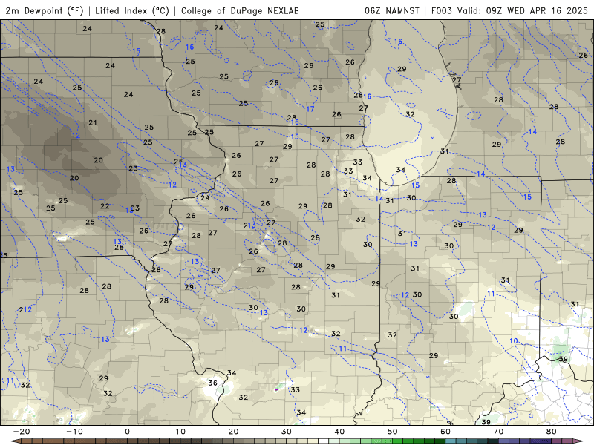Click the "Lifted Index (°C)" title text

[132, 10]
